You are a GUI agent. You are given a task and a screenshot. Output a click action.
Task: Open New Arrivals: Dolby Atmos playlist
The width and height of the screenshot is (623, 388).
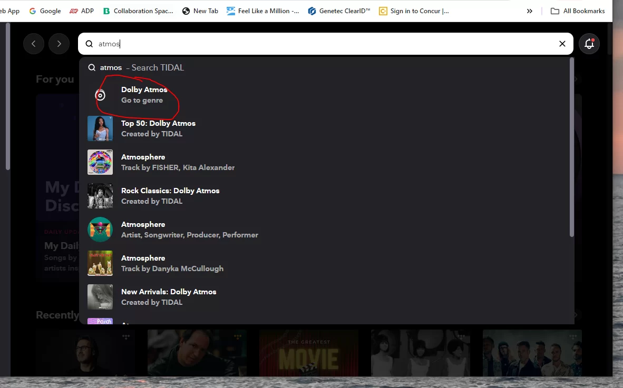(326, 297)
